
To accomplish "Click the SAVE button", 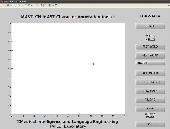I will click(150, 108).
